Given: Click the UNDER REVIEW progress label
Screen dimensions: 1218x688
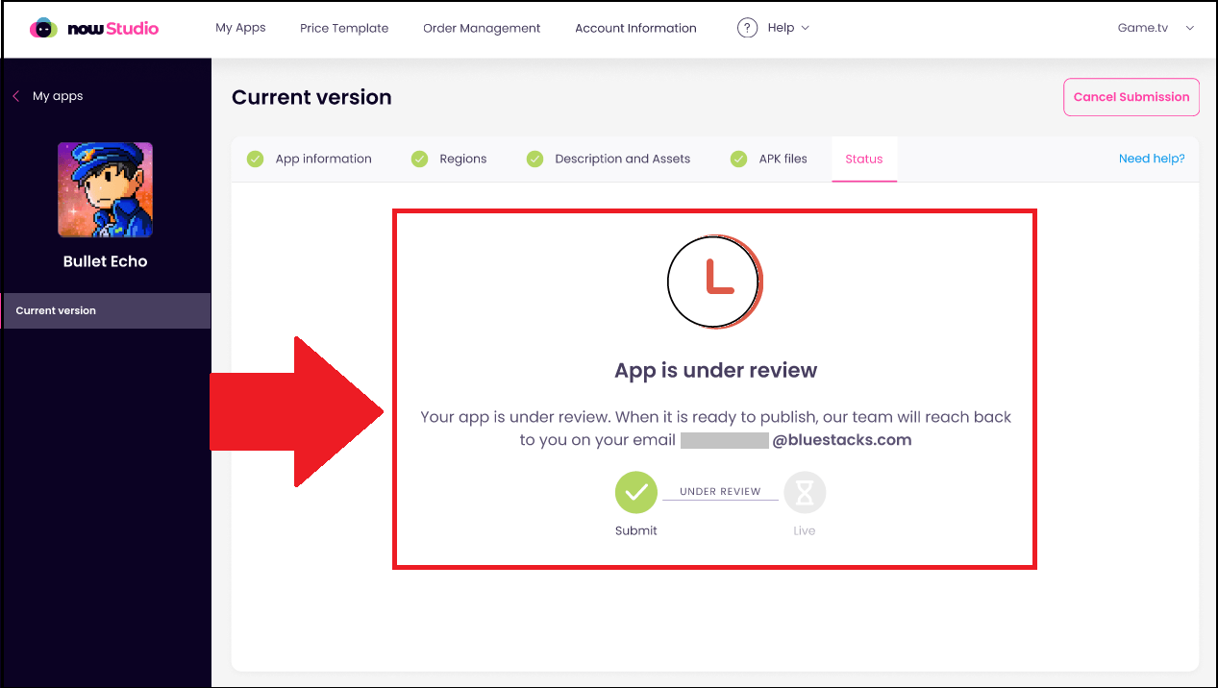Looking at the screenshot, I should [x=720, y=491].
